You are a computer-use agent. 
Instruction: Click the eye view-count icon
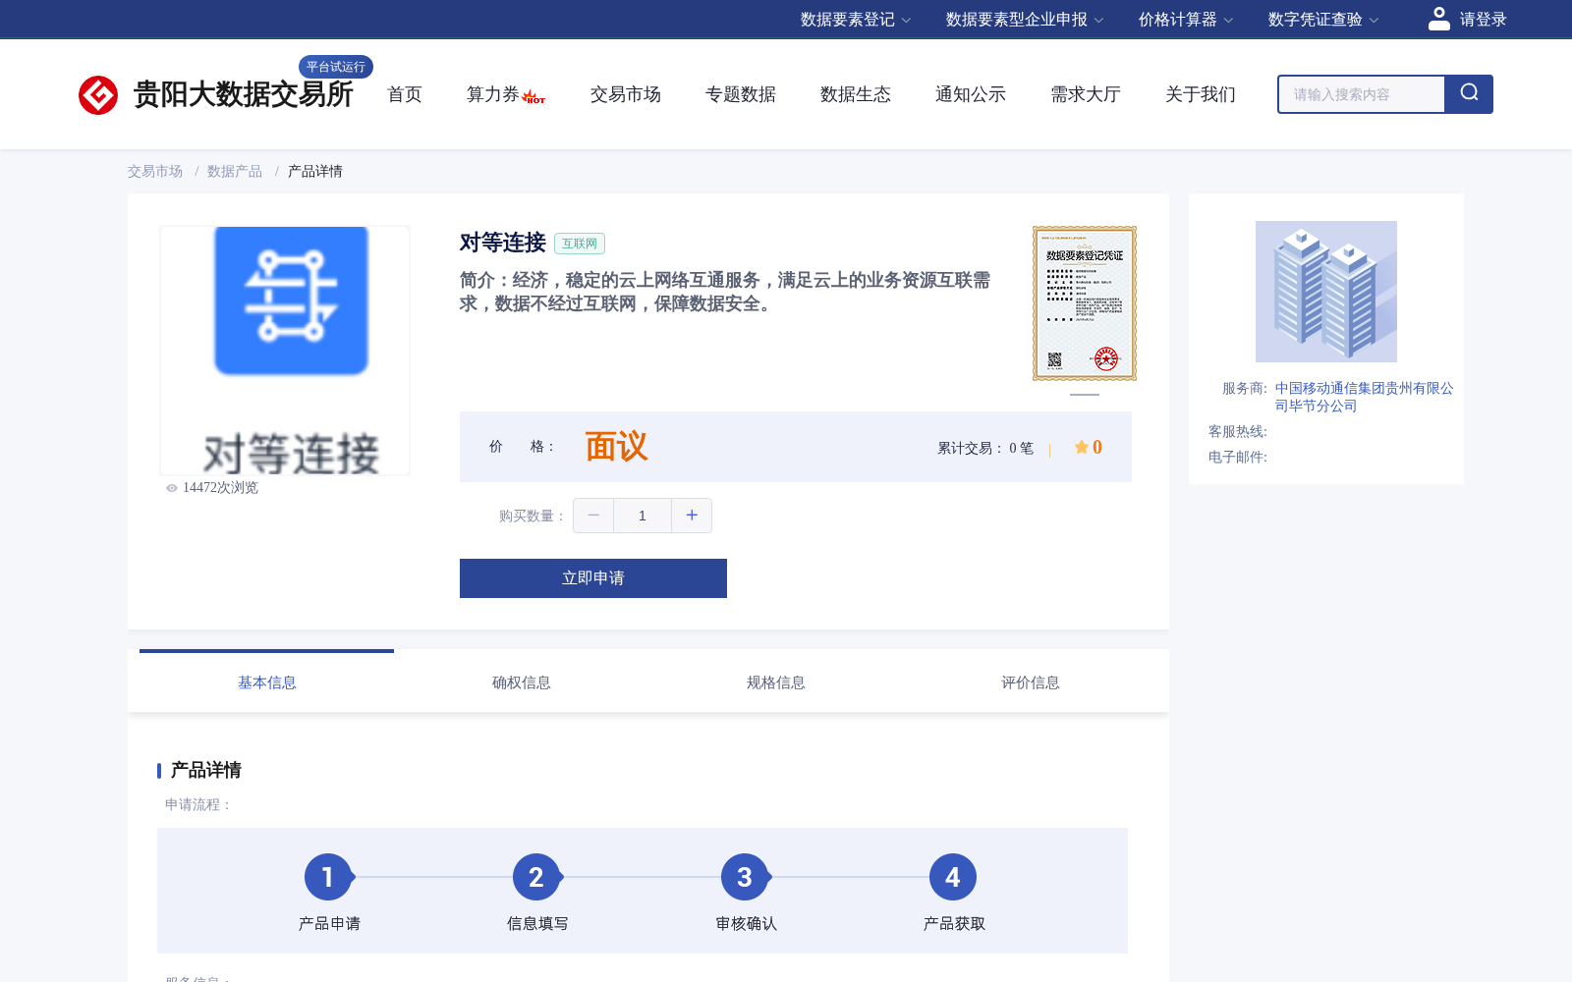[172, 488]
